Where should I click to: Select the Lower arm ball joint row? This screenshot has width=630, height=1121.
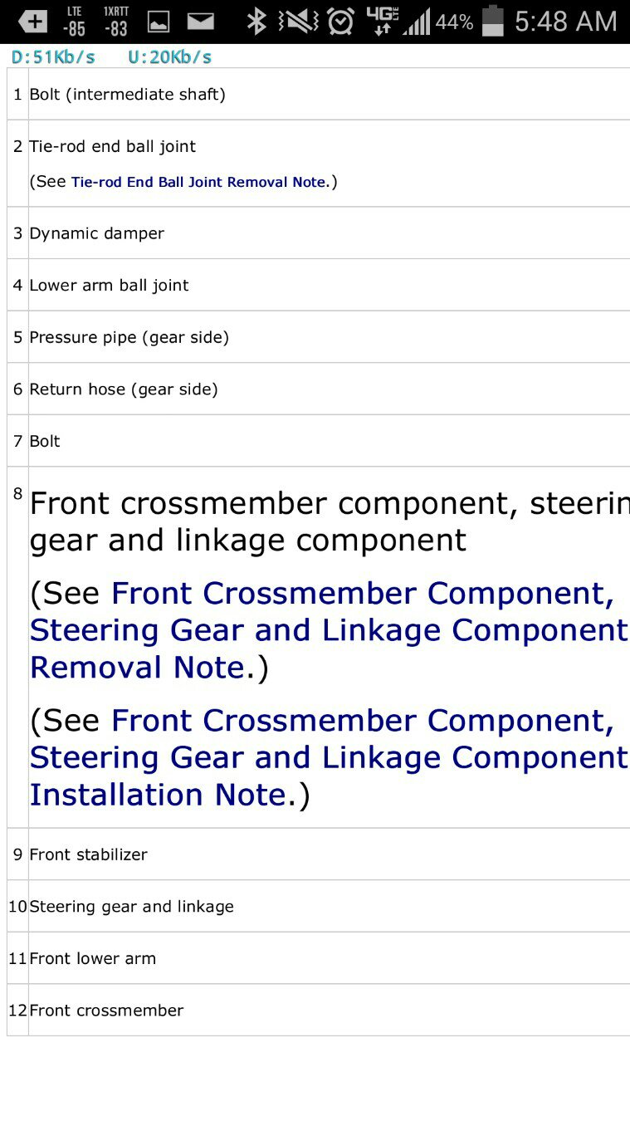tap(318, 285)
